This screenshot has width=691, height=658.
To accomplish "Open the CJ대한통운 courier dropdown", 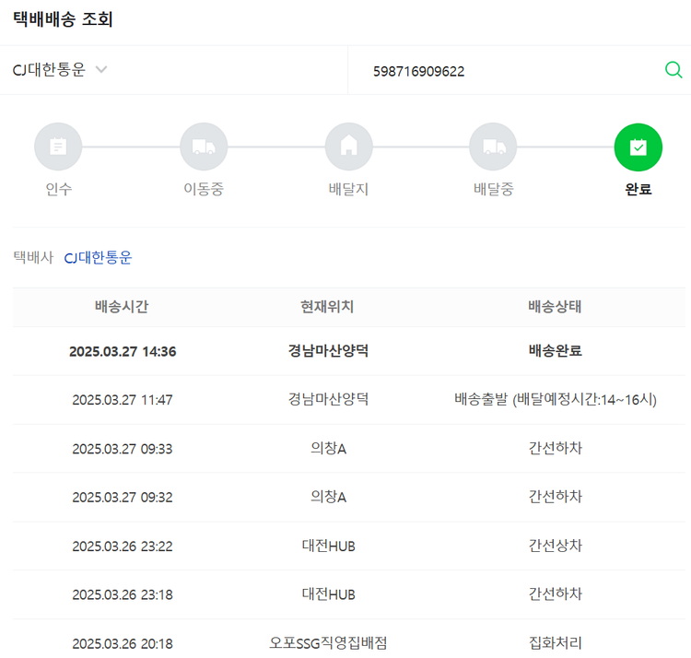I will (x=50, y=70).
